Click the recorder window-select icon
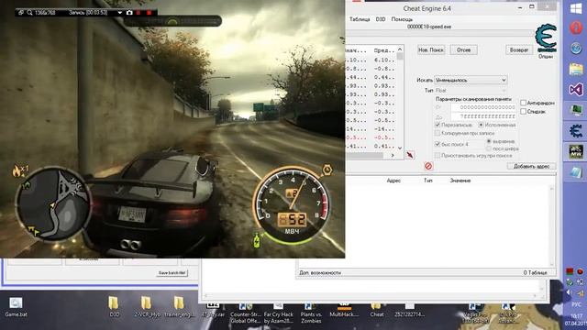The width and height of the screenshot is (587, 330). [x=21, y=13]
